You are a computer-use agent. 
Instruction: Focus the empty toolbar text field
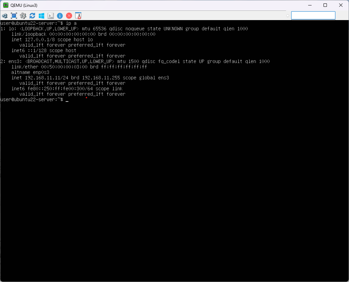pos(313,15)
